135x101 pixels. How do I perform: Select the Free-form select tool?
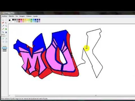point(3,20)
